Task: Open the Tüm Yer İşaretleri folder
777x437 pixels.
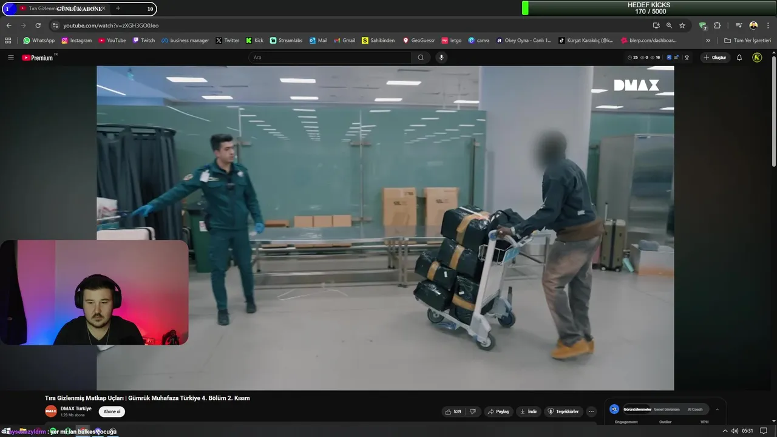Action: (747, 41)
